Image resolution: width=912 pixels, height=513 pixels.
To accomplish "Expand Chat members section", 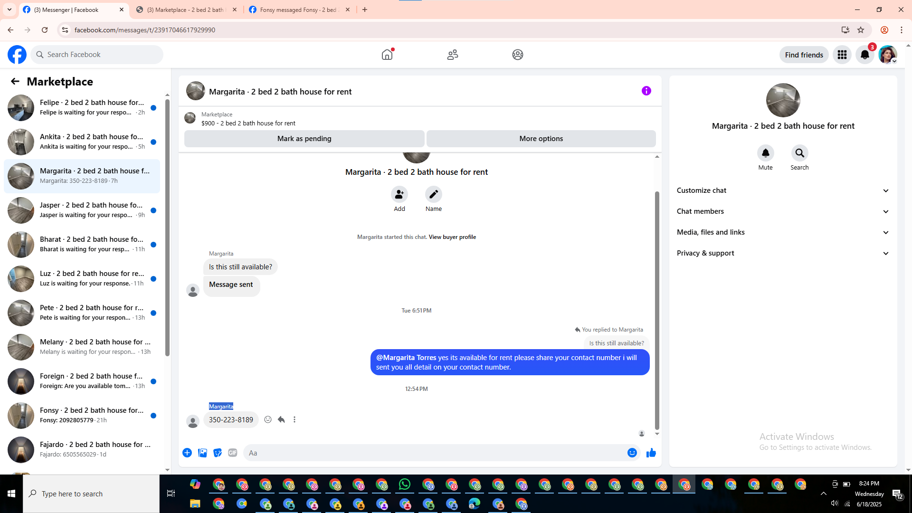I will click(783, 211).
